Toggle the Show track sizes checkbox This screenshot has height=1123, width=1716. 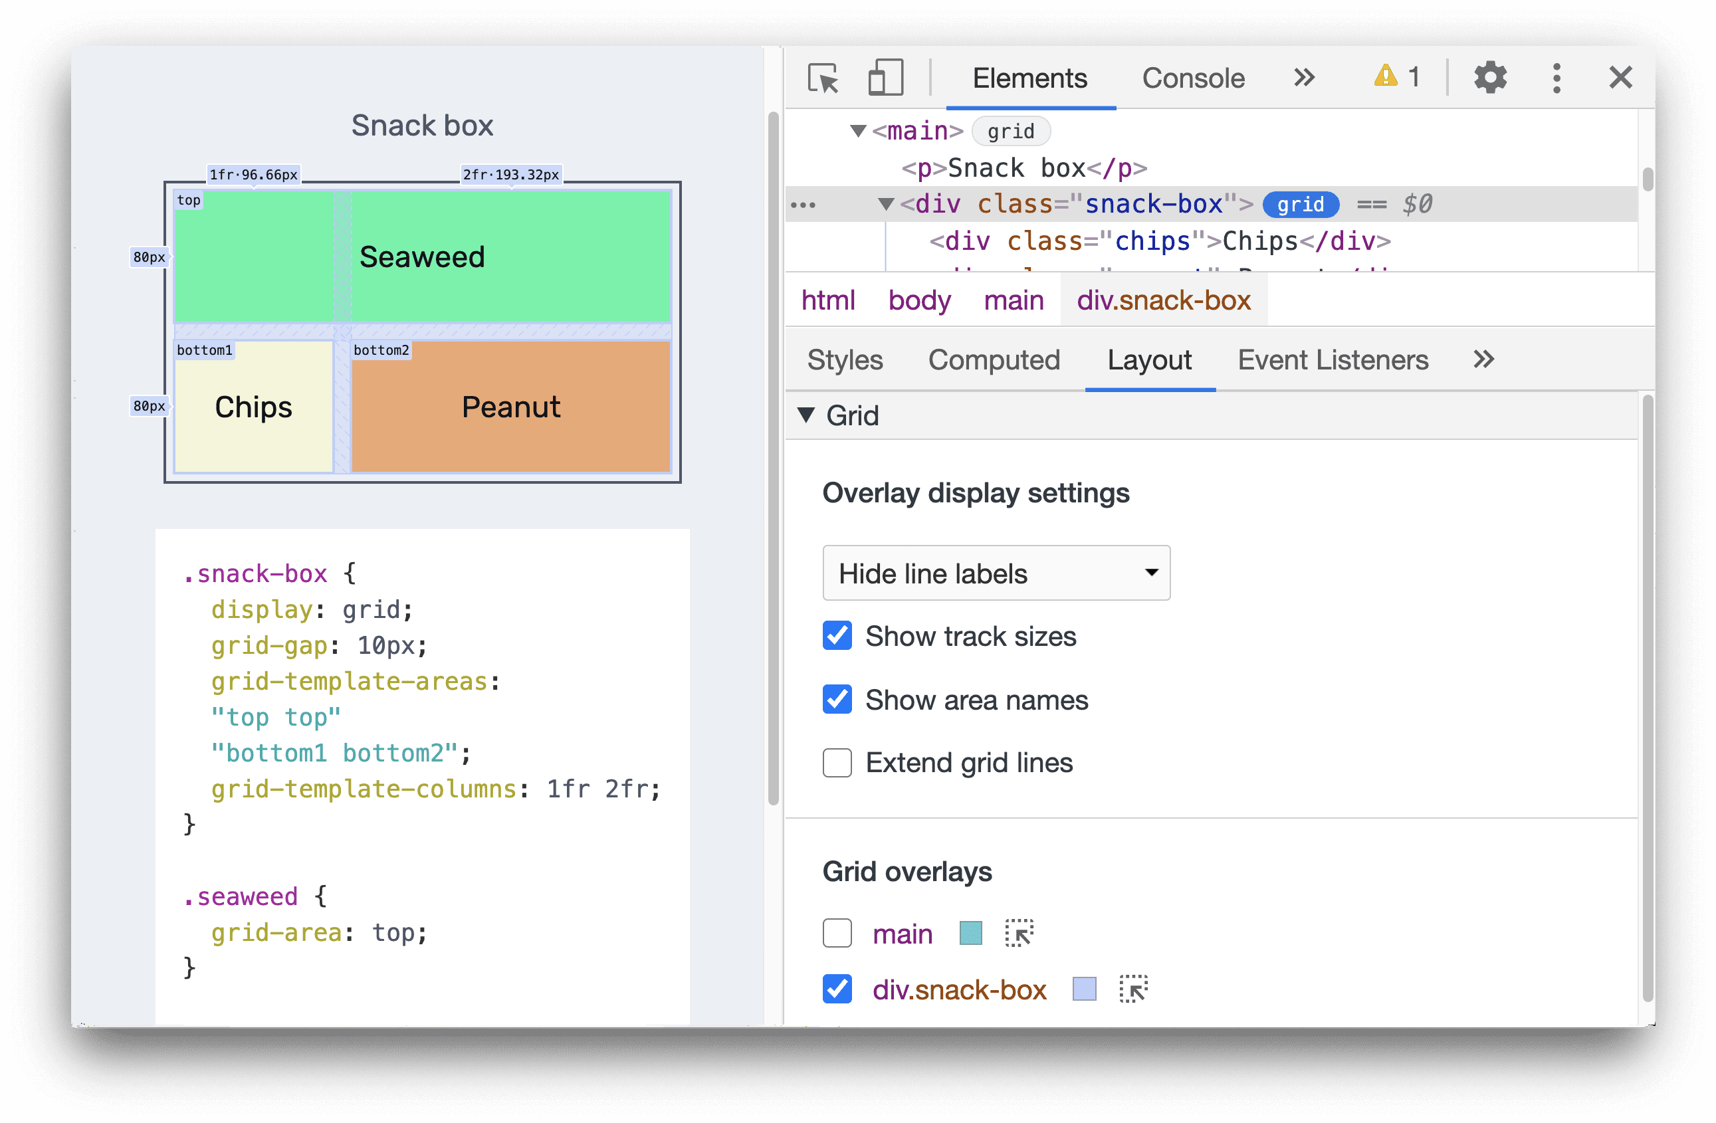pyautogui.click(x=836, y=637)
